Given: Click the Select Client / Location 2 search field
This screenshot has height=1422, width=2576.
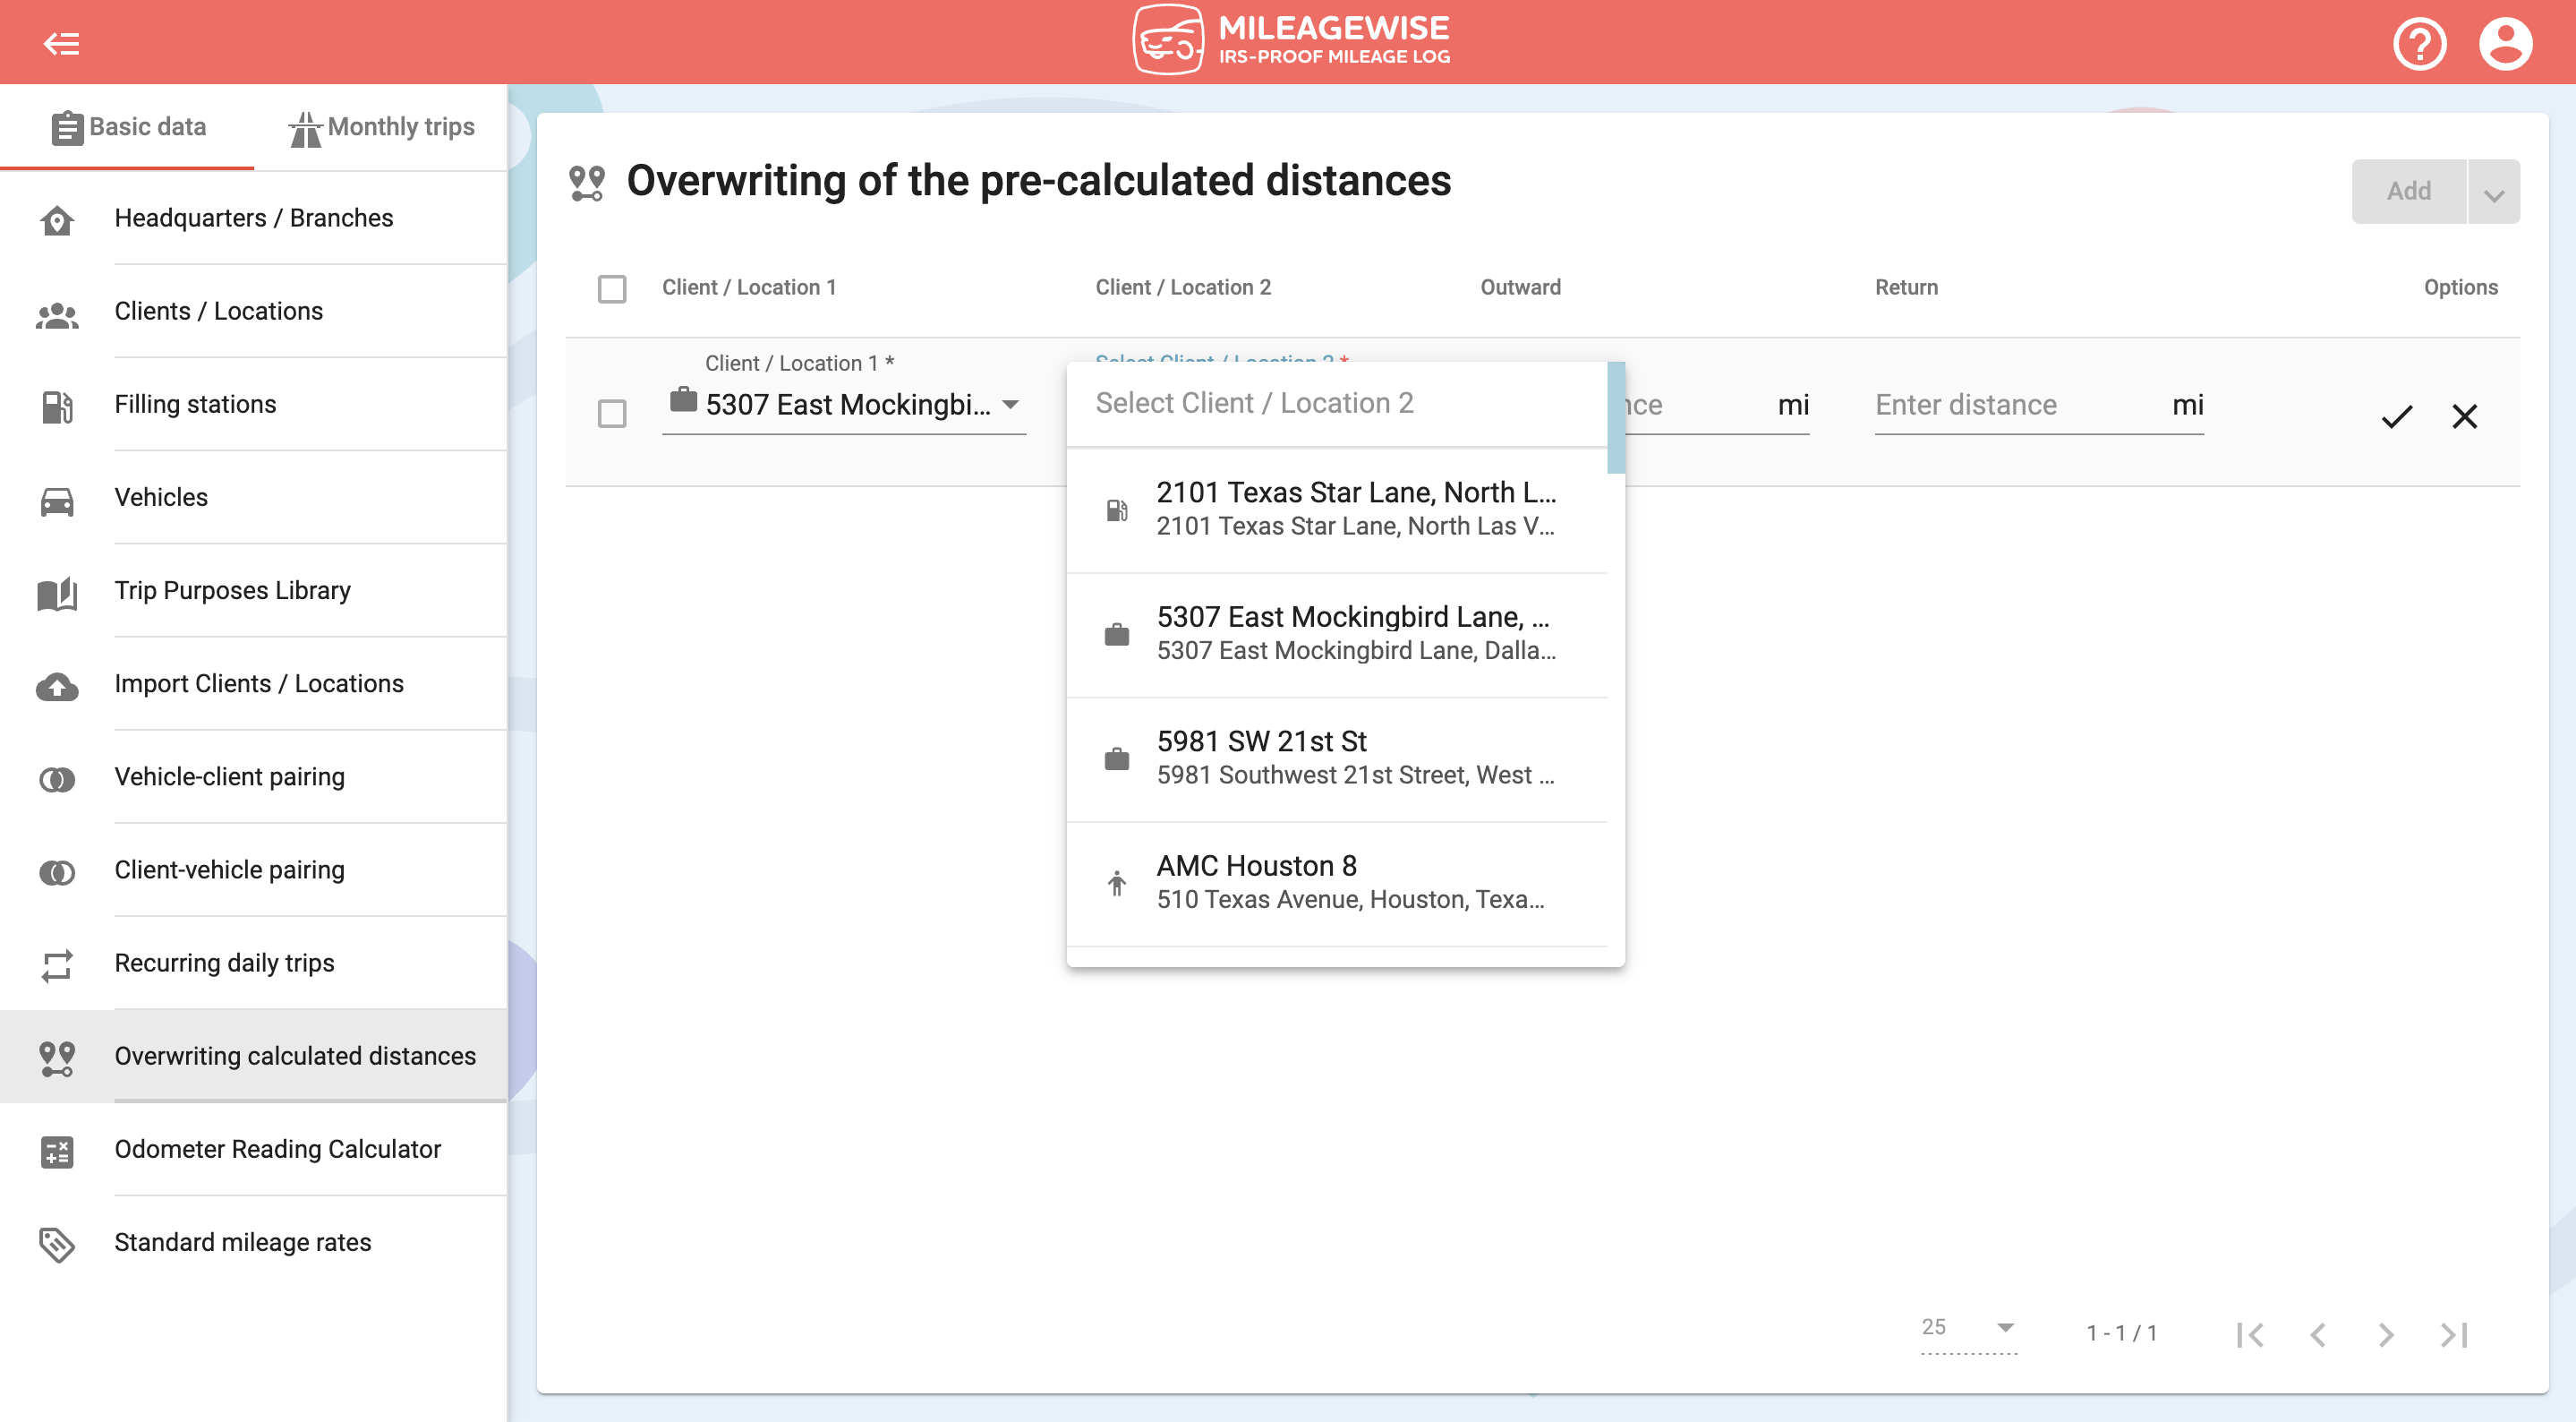Looking at the screenshot, I should click(x=1337, y=403).
